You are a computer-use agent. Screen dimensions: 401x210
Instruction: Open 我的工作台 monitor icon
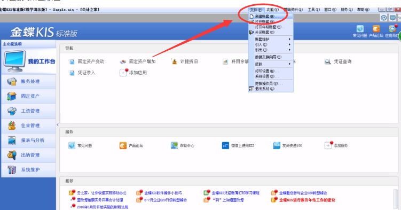pos(15,61)
